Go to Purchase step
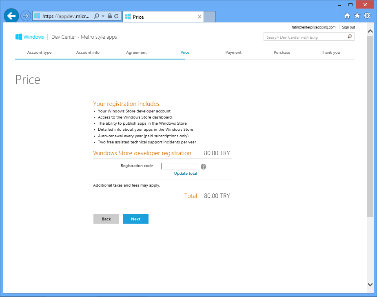The image size is (377, 297). point(282,52)
